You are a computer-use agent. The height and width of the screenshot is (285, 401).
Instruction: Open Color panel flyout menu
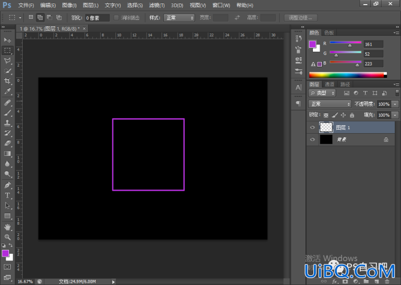396,32
